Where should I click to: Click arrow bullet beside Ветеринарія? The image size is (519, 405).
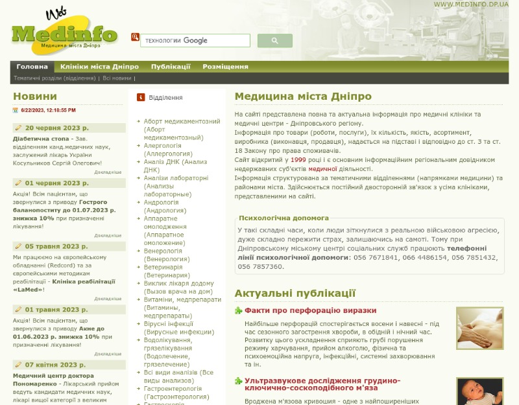coord(139,267)
